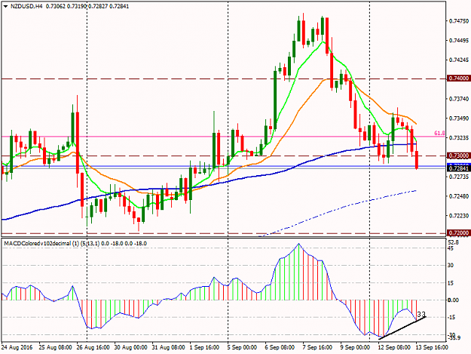Click the 0.74495 price axis value
Viewport: 471px width, 354px height.
click(x=459, y=41)
